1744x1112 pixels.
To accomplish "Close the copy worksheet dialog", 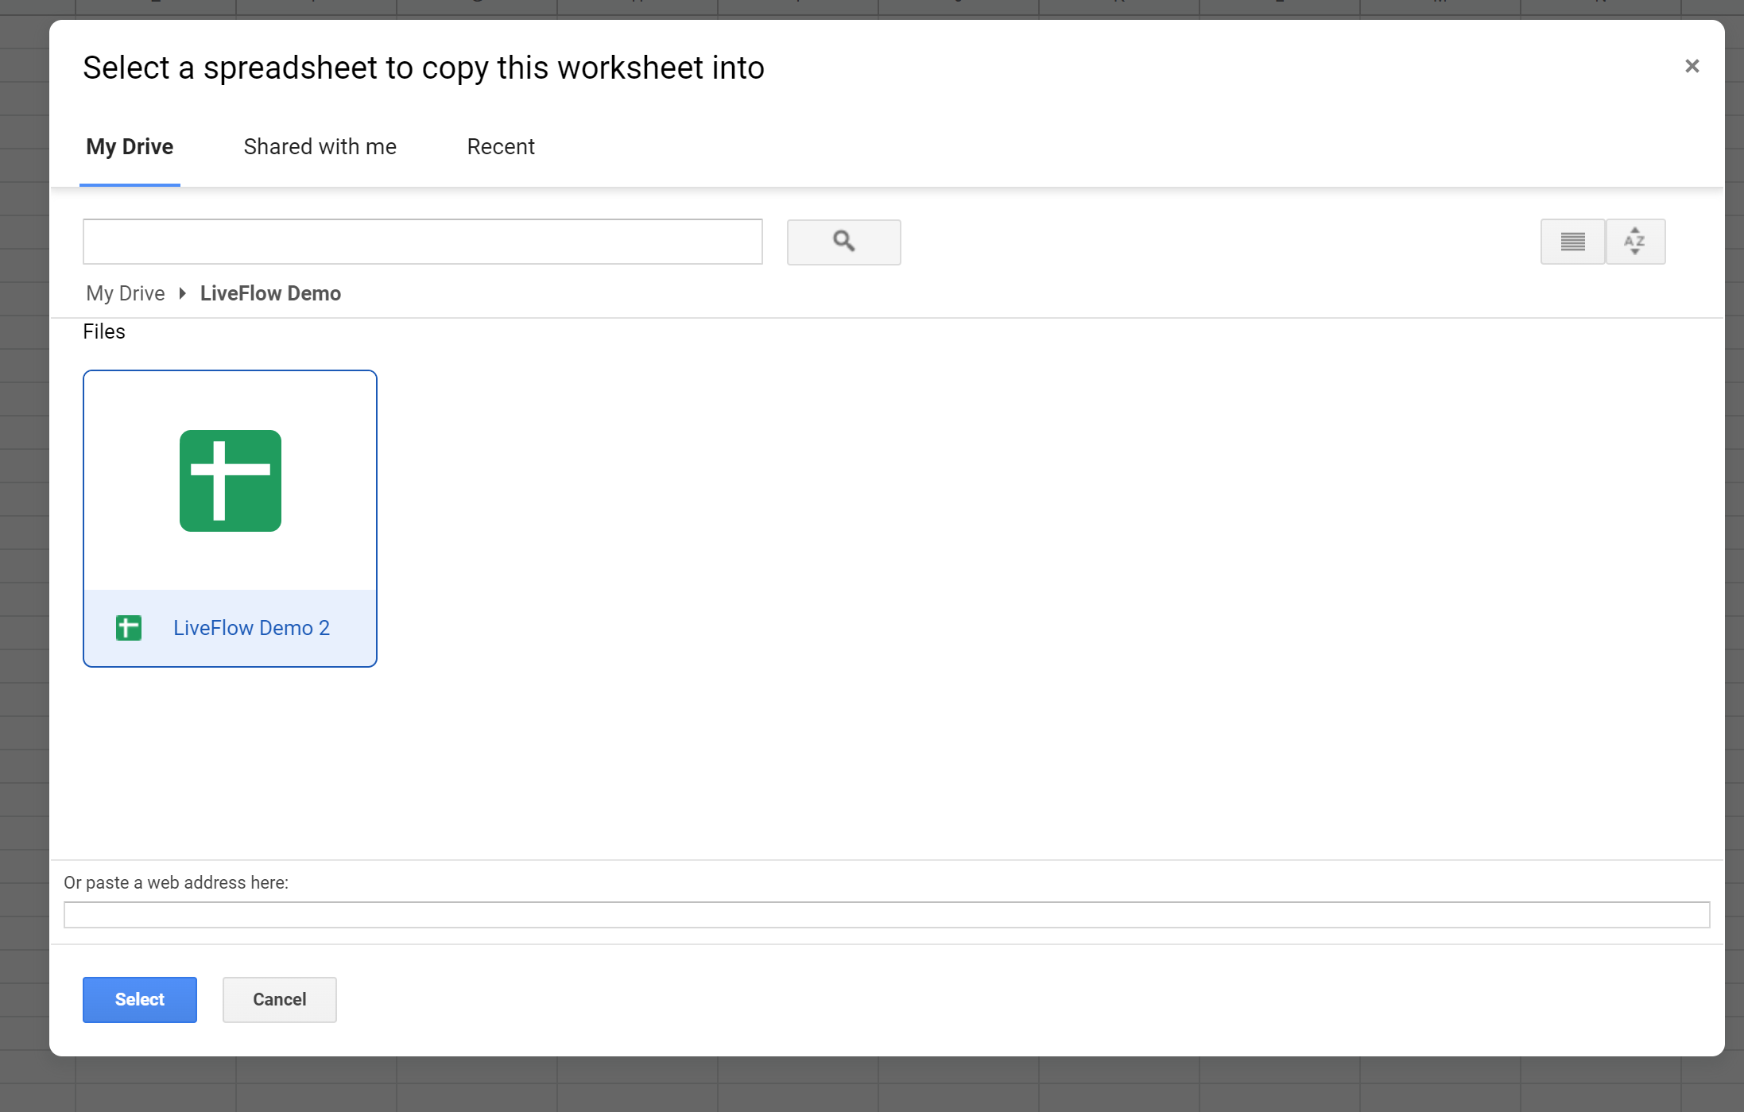I will click(1692, 66).
